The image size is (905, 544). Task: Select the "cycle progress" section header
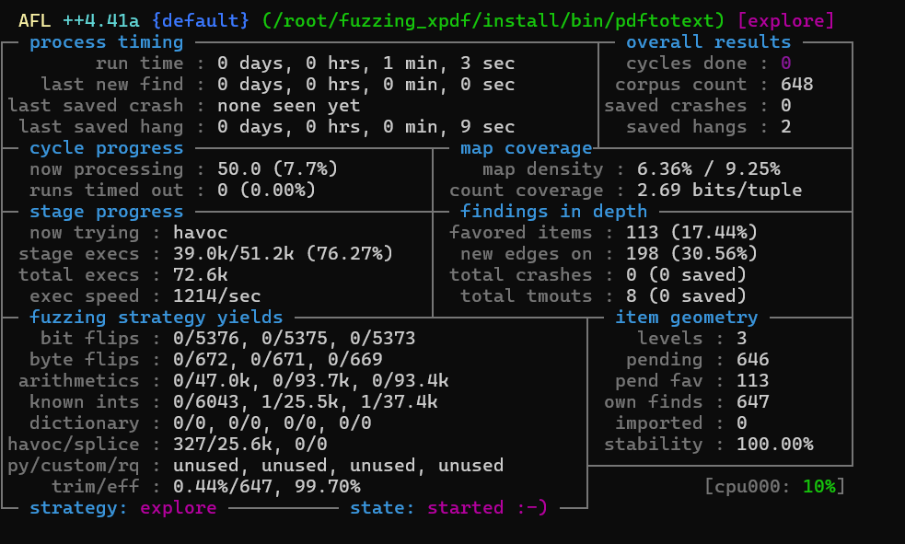pos(106,148)
